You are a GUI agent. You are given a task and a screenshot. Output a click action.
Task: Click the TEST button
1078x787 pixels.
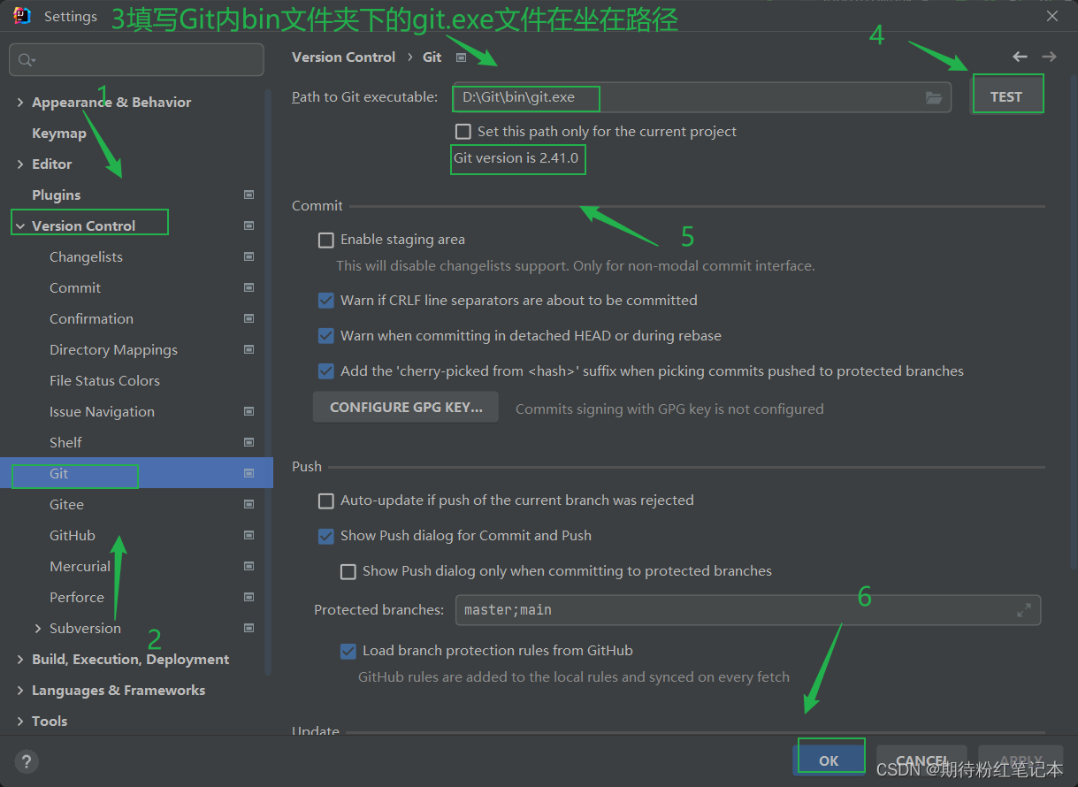pyautogui.click(x=1006, y=97)
